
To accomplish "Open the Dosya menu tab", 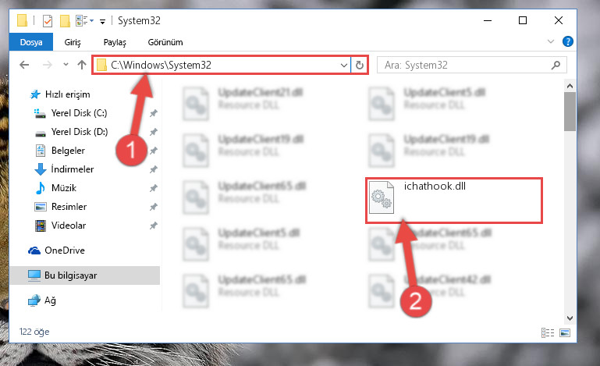I will pyautogui.click(x=31, y=42).
